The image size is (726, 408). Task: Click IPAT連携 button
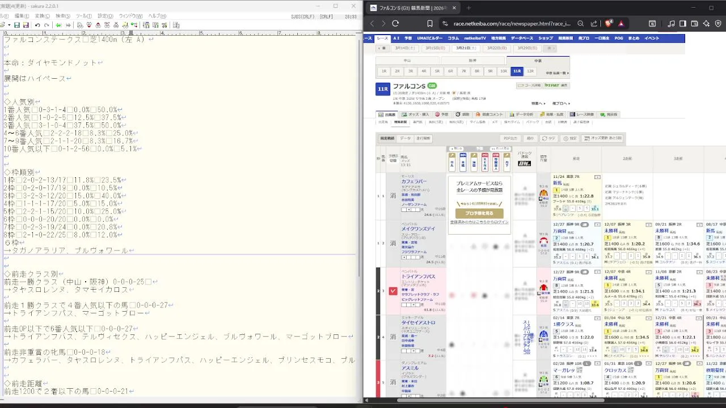click(x=556, y=86)
